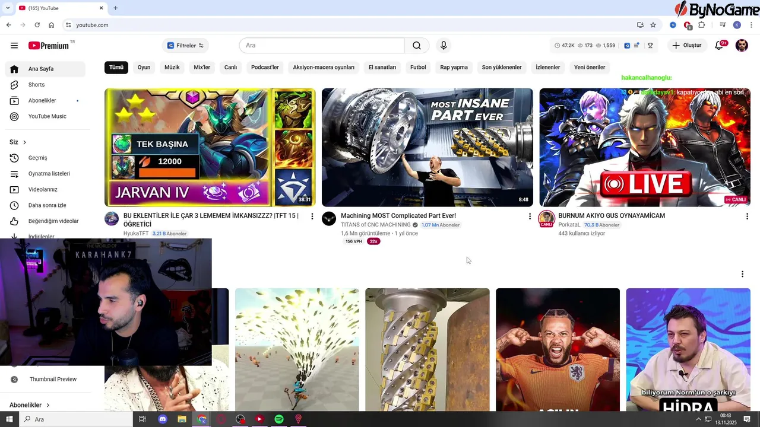Click the YouTube search input field

pos(322,46)
